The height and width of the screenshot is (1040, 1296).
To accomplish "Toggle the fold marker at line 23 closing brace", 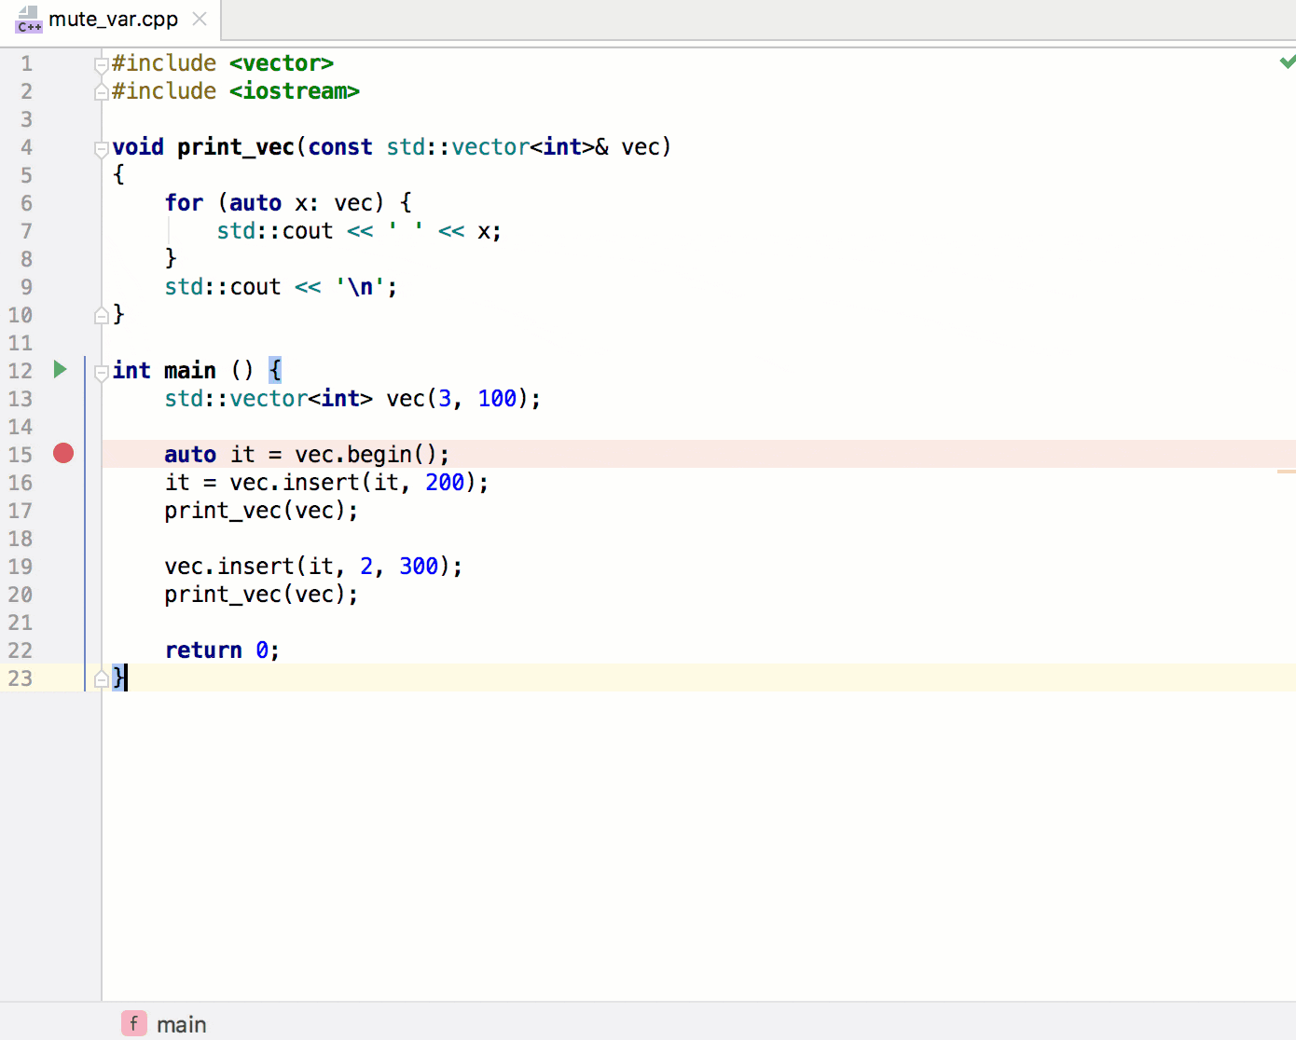I will click(101, 678).
